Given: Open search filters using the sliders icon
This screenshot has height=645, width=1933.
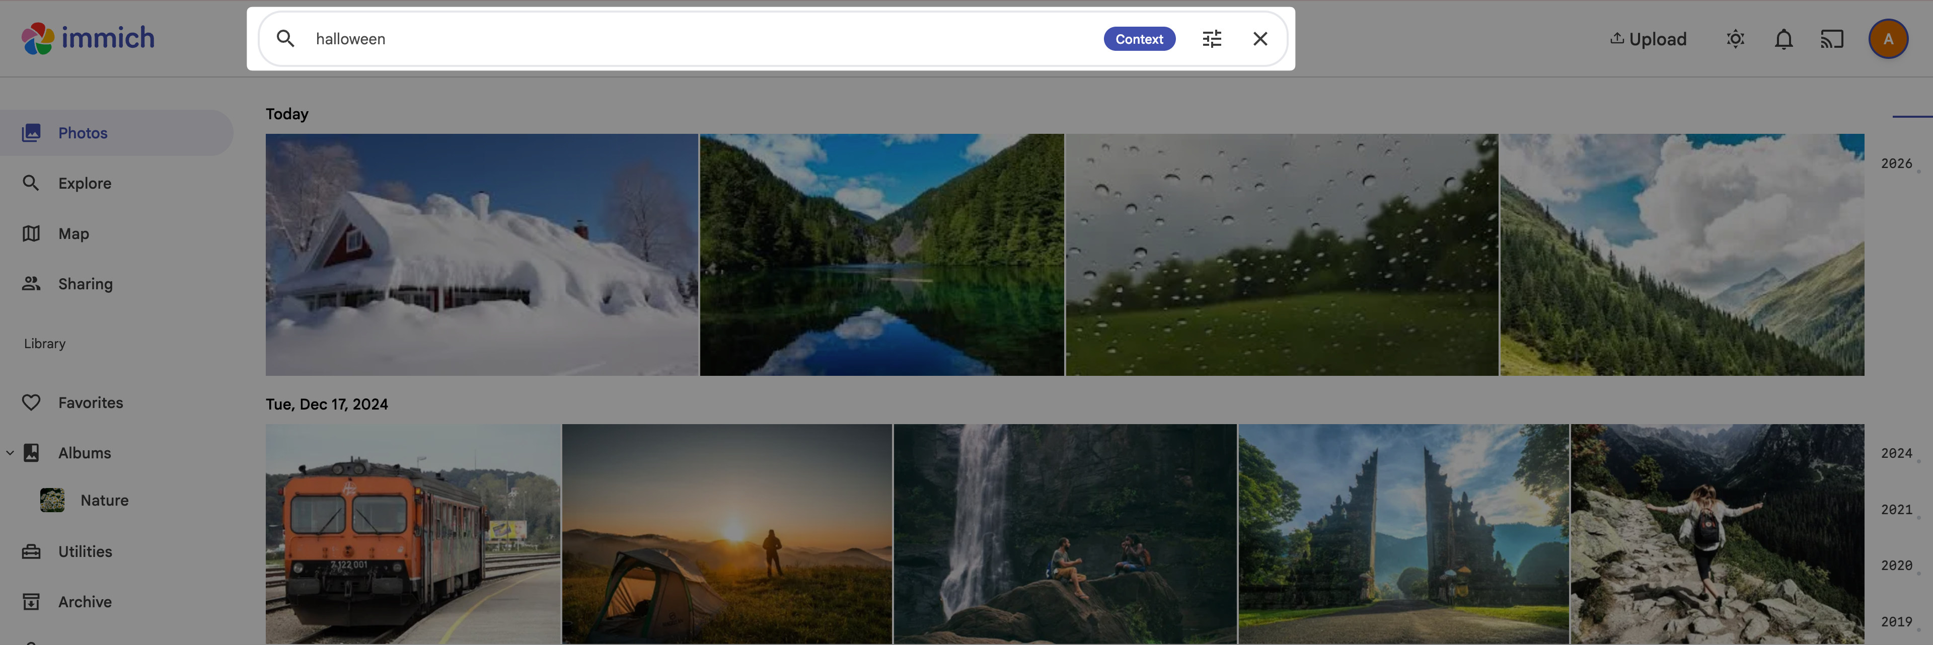Looking at the screenshot, I should click(1211, 38).
